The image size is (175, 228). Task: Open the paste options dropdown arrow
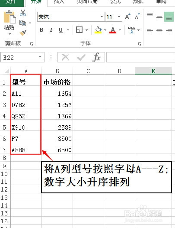pos(10,34)
